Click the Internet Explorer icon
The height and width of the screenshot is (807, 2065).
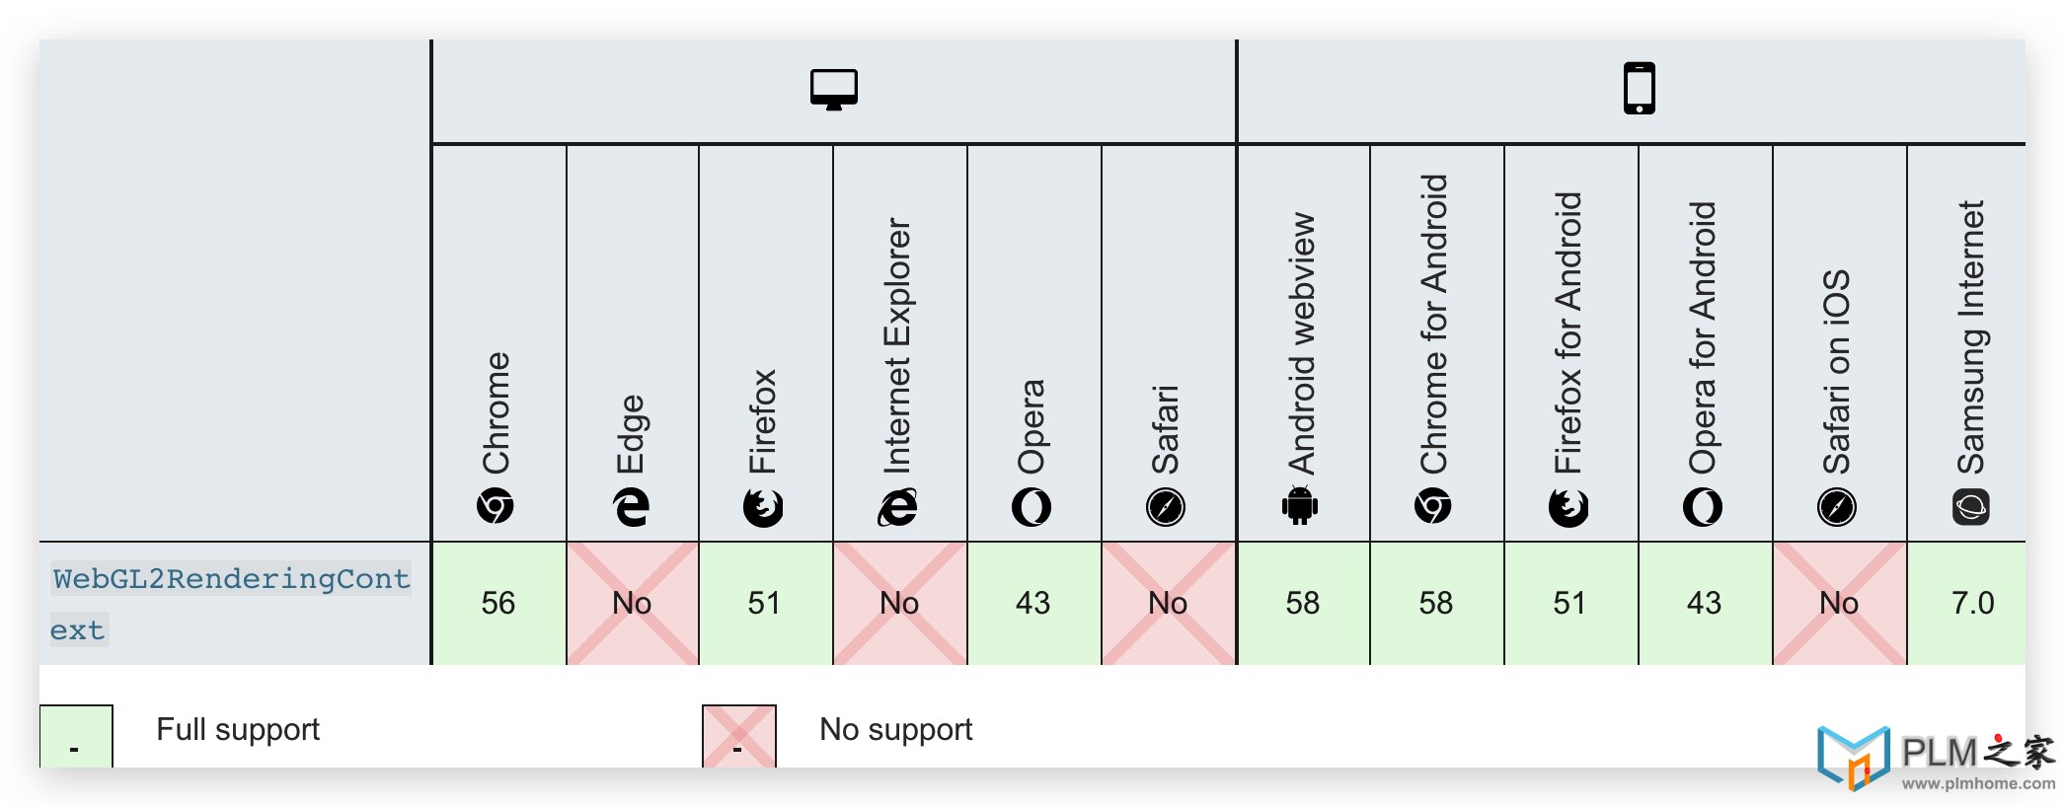pos(897,506)
